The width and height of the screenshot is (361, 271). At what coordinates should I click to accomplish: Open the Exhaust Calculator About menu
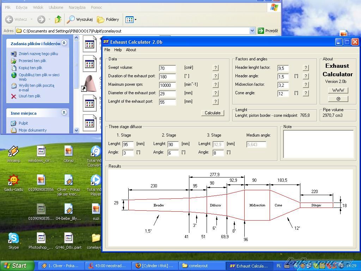tap(131, 50)
